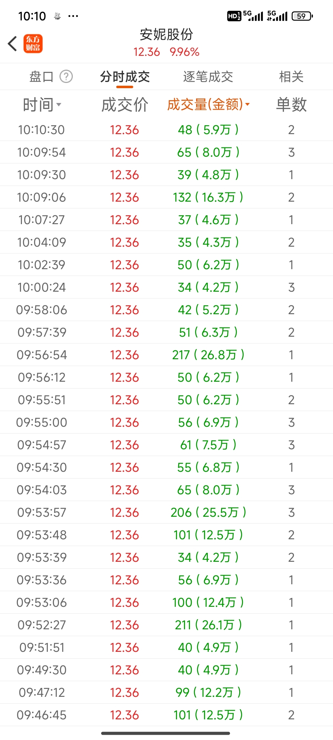
Task: Tap the battery indicator in status bar
Action: coord(302,16)
